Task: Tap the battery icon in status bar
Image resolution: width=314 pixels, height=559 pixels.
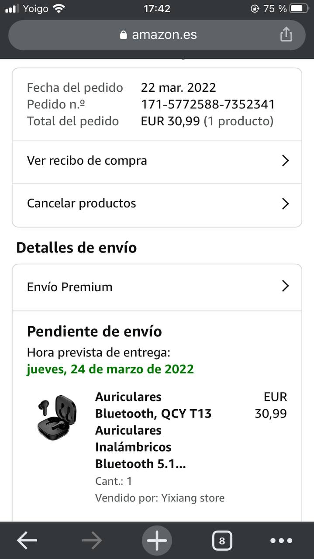Action: click(x=299, y=8)
